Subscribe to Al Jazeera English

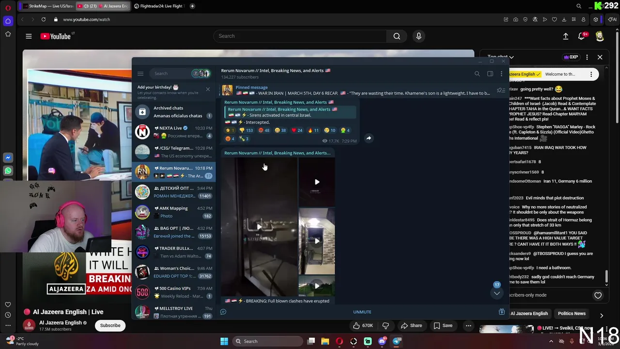coord(110,325)
